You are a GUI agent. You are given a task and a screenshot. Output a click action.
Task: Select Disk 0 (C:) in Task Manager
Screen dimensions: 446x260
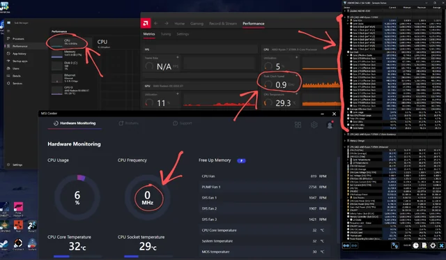(70, 66)
